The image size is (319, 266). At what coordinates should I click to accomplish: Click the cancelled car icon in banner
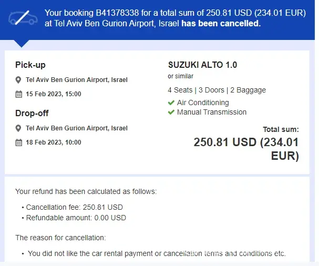coord(23,19)
